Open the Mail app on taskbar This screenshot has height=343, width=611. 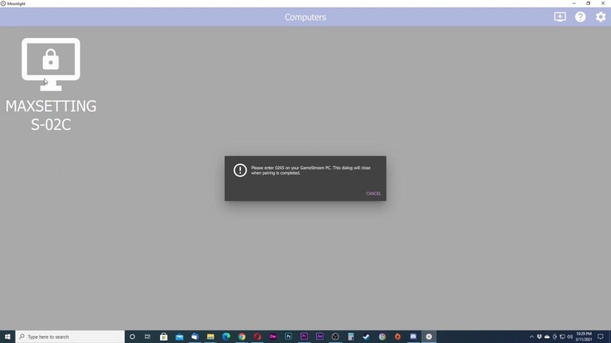pyautogui.click(x=179, y=336)
